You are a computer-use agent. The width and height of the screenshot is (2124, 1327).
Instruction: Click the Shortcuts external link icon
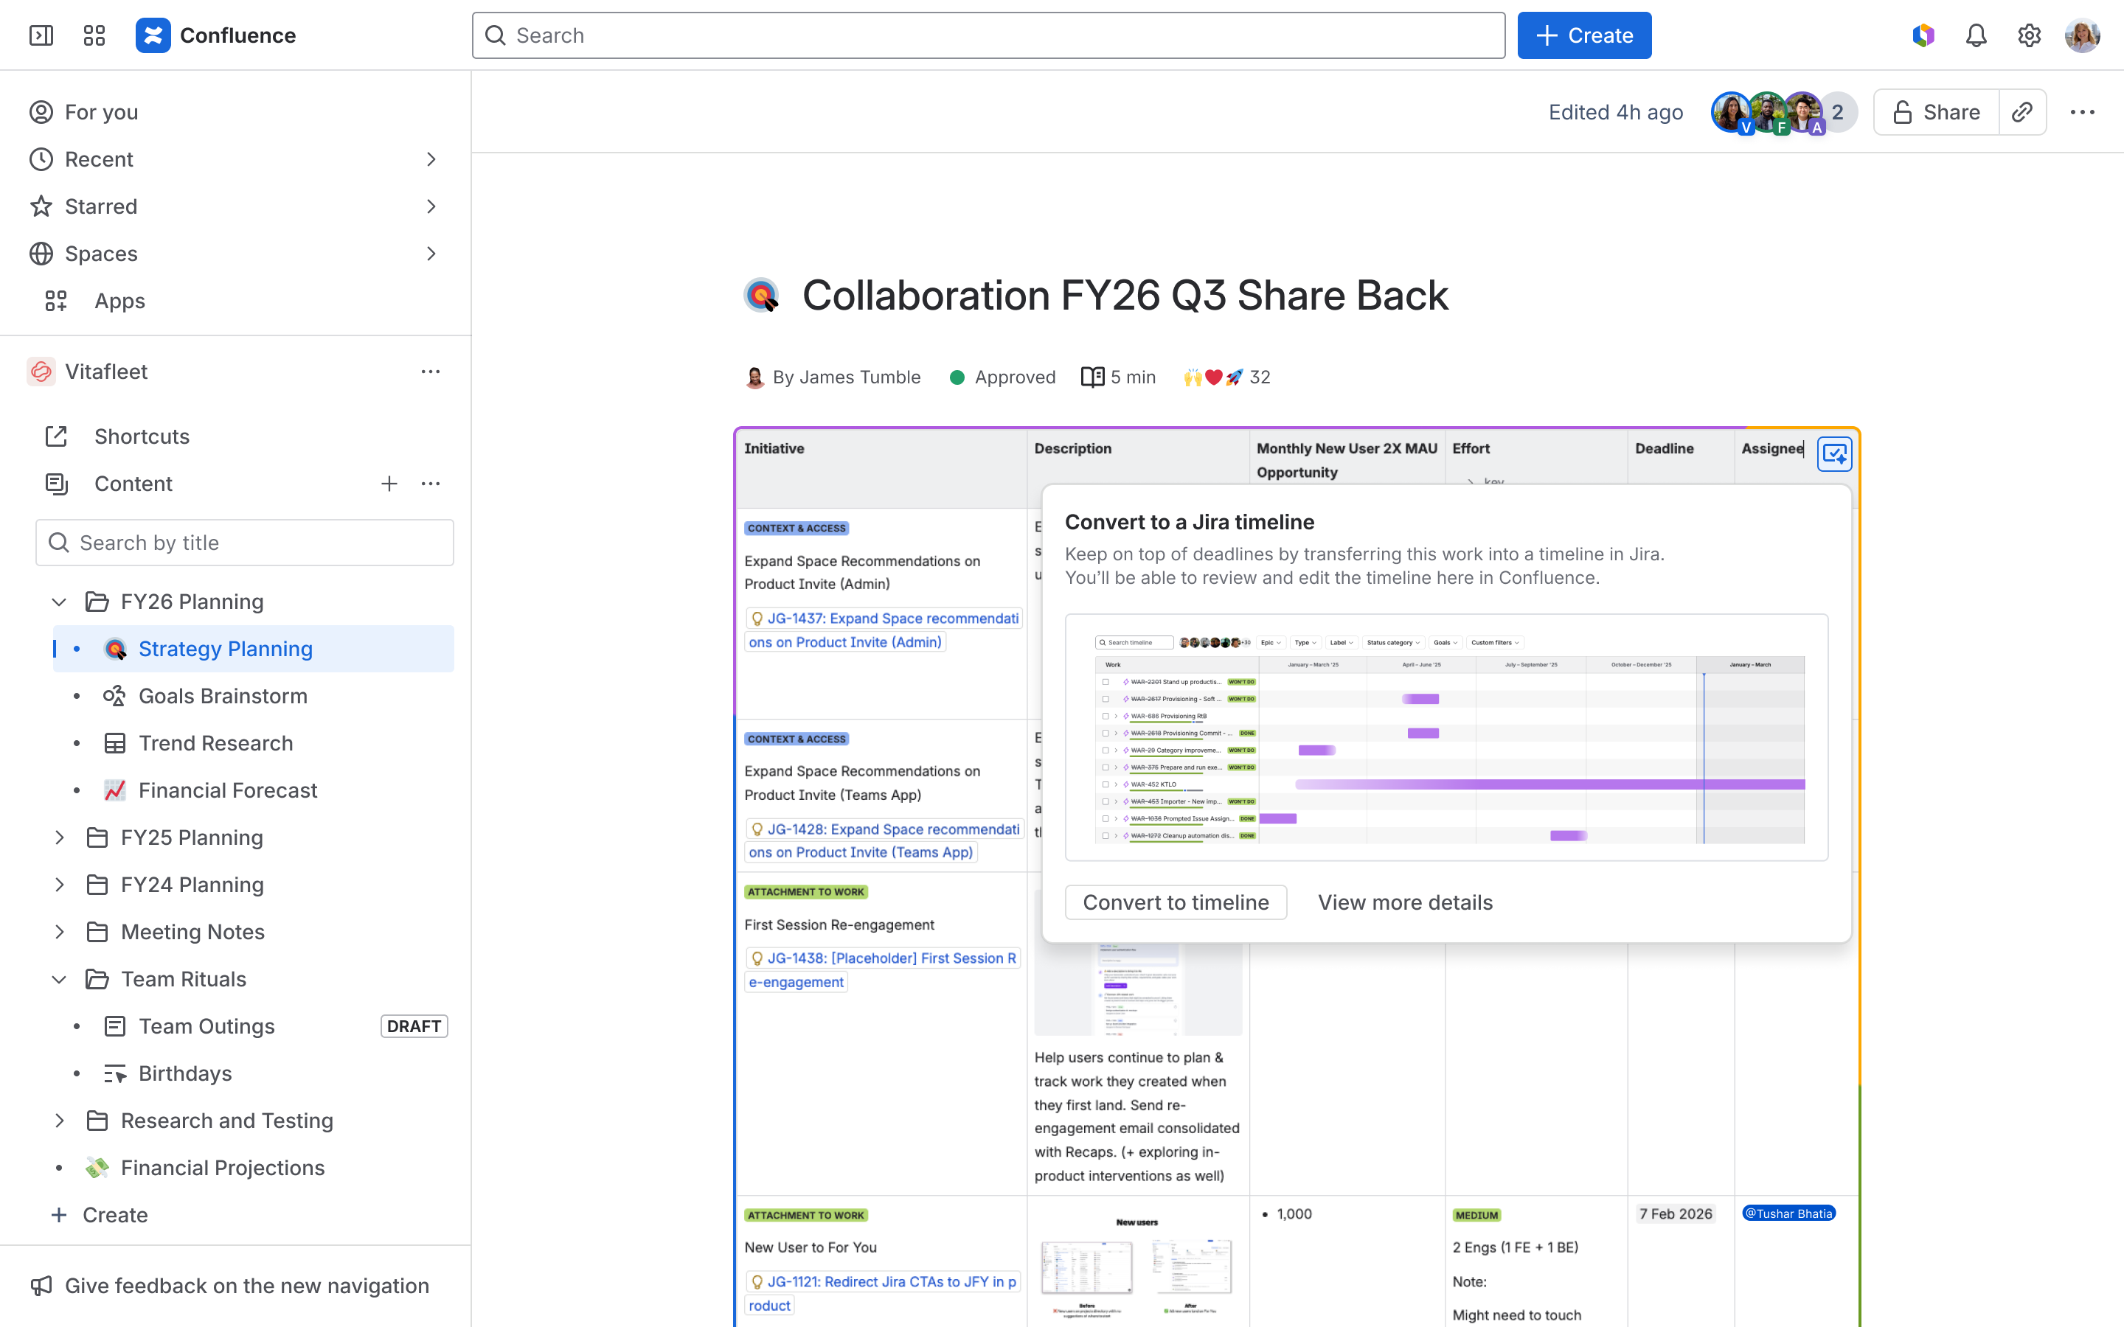pyautogui.click(x=56, y=436)
